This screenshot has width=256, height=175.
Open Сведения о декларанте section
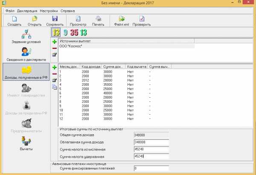pos(26,54)
